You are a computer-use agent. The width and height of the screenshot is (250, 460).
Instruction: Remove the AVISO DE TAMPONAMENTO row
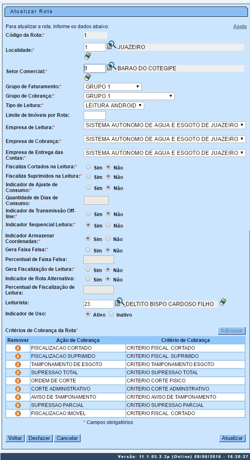[18, 397]
